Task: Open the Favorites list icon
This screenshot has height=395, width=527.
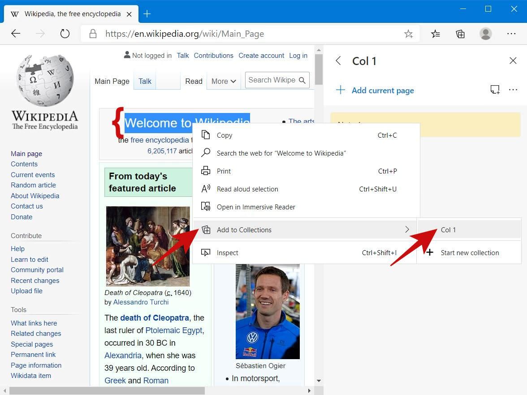Action: (x=436, y=34)
